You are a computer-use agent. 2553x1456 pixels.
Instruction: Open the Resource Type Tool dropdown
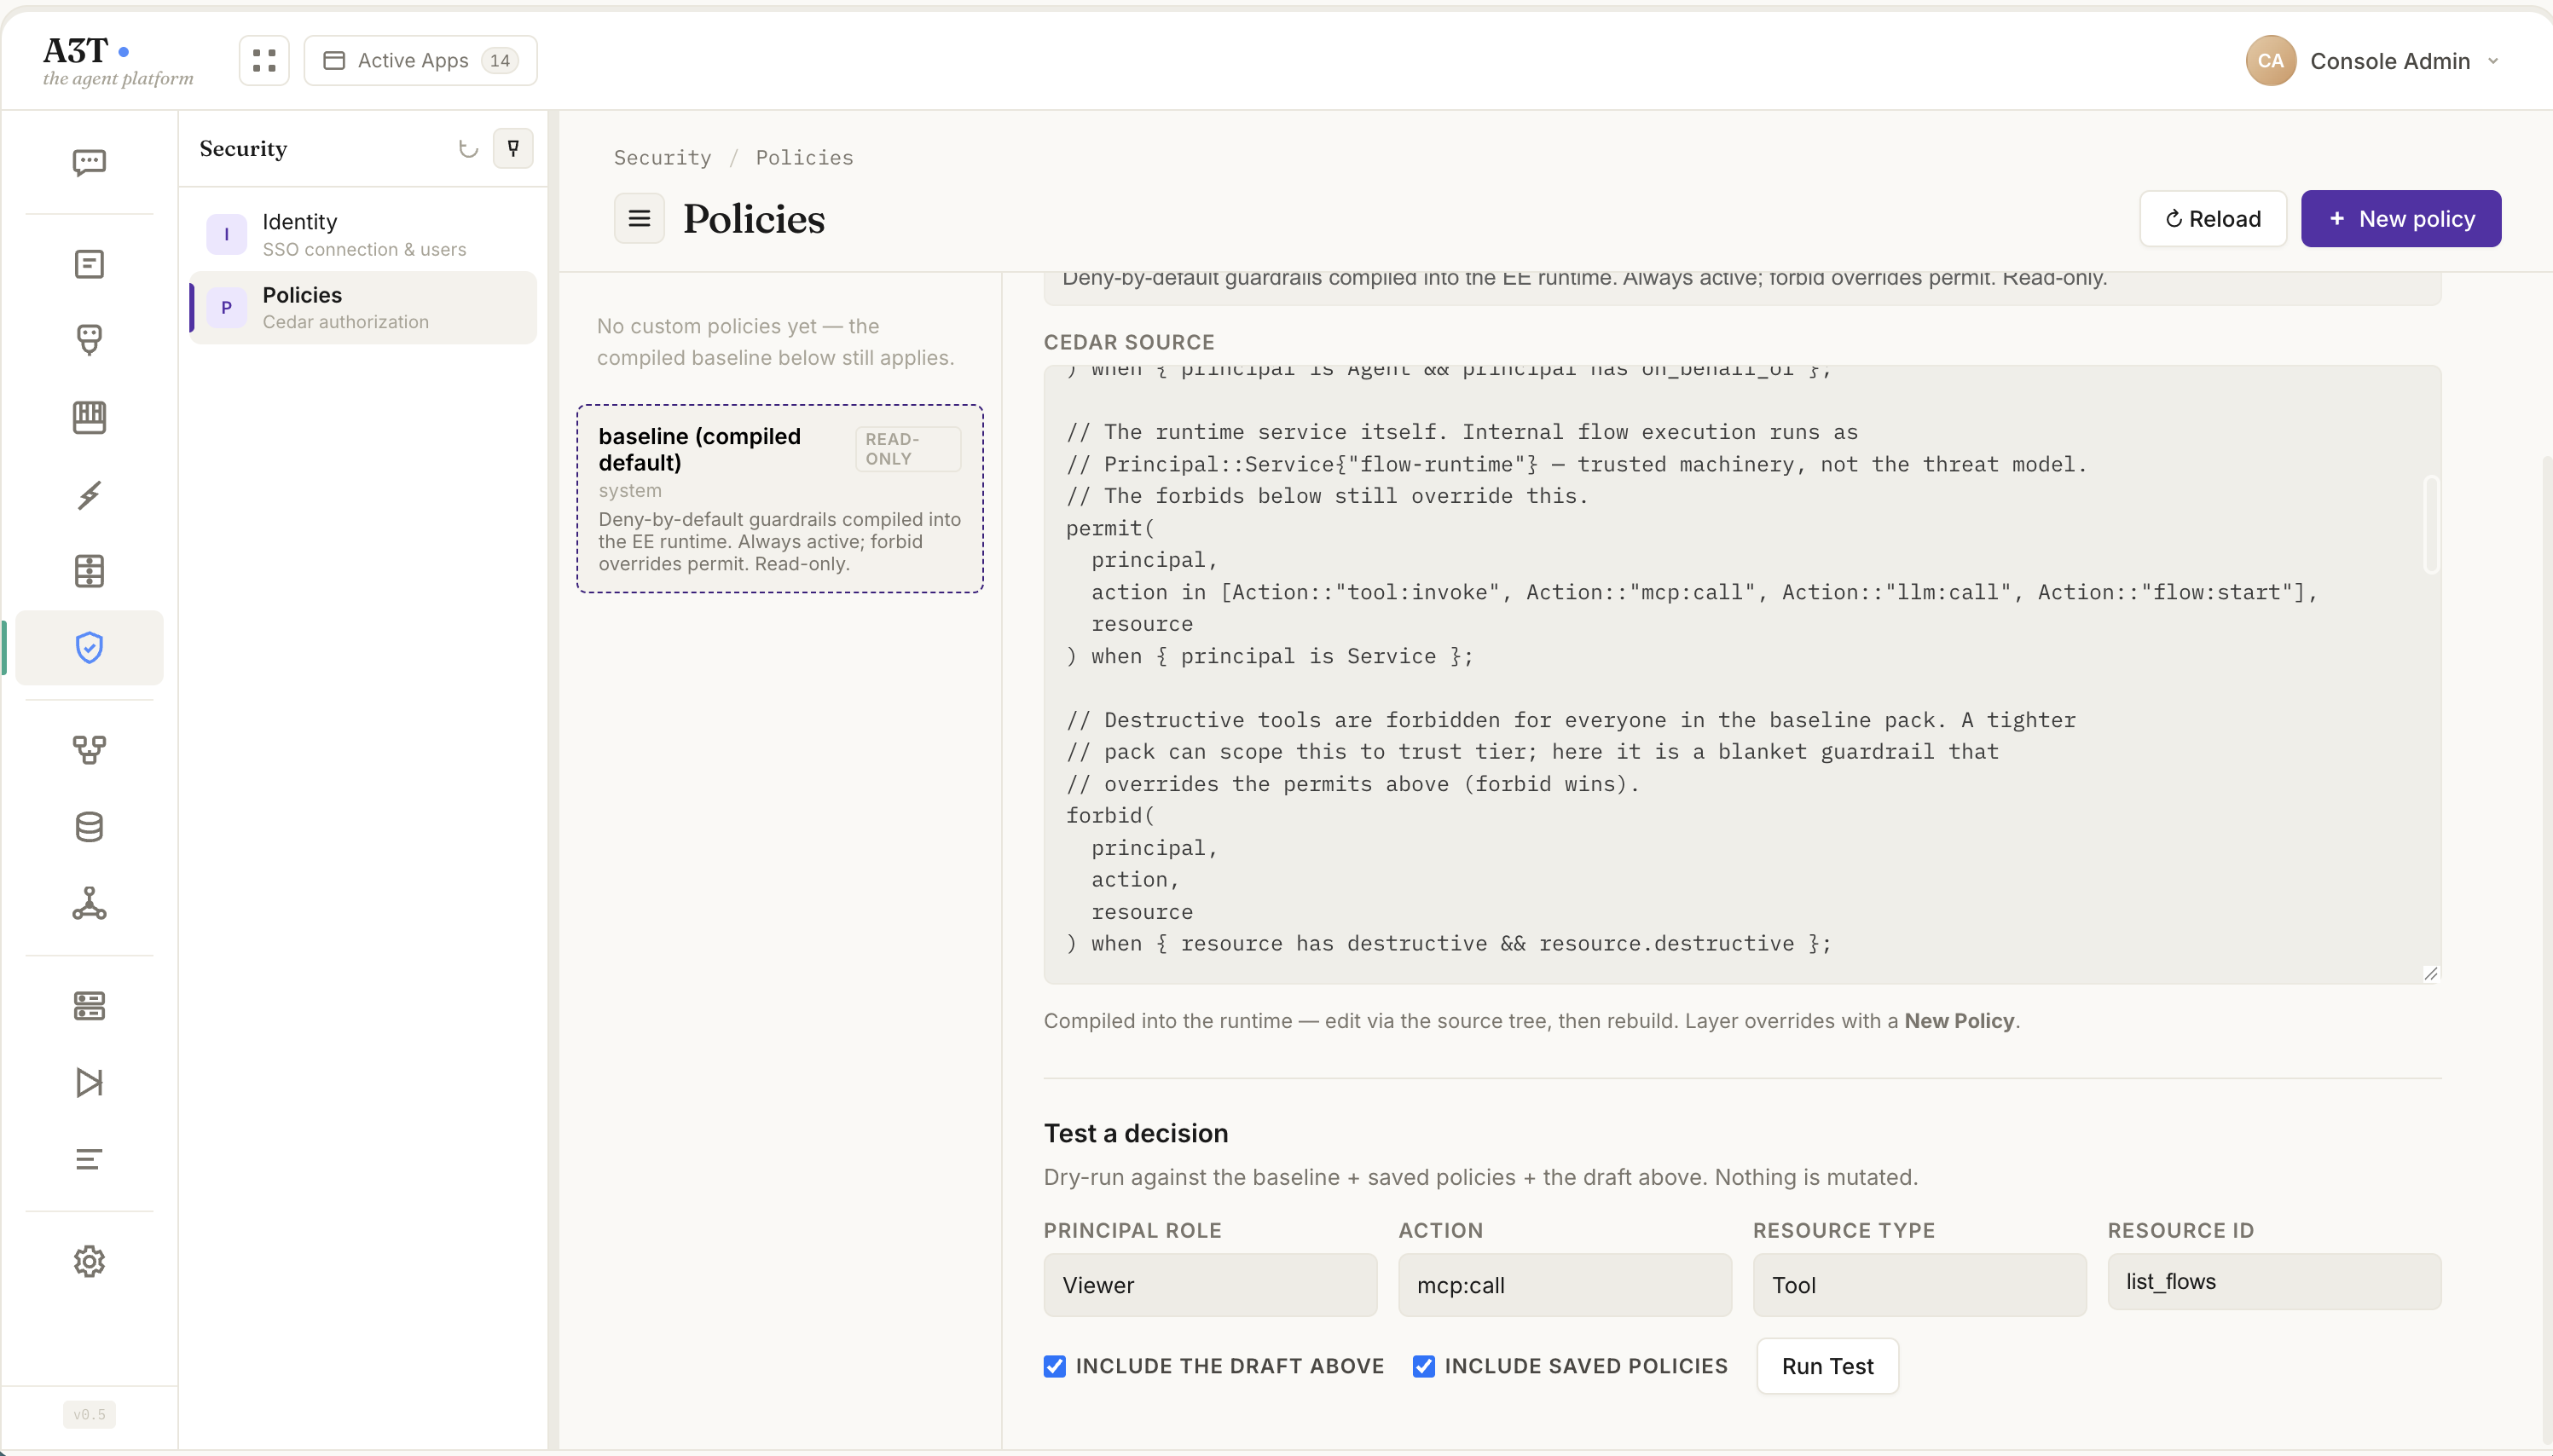point(1919,1285)
